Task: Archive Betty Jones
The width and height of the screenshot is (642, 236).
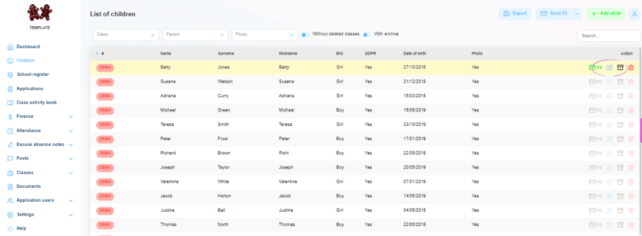Action: (x=620, y=68)
